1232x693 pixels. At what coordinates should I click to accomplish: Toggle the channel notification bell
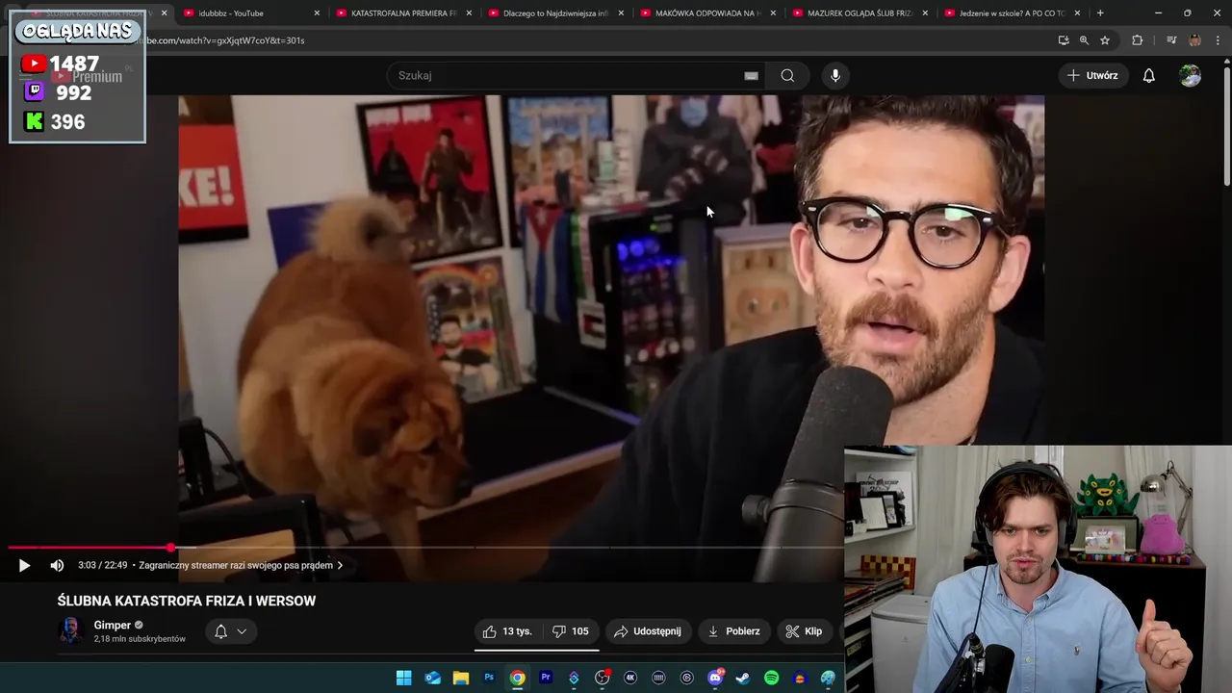pos(220,631)
